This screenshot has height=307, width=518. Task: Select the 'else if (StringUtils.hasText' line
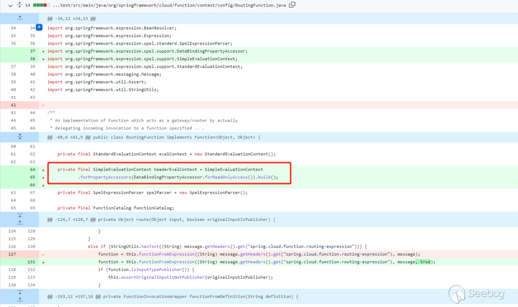pos(227,246)
